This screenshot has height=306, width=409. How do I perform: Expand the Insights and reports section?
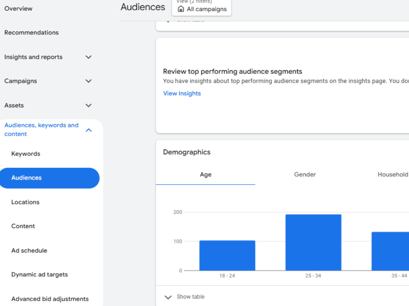pos(89,57)
